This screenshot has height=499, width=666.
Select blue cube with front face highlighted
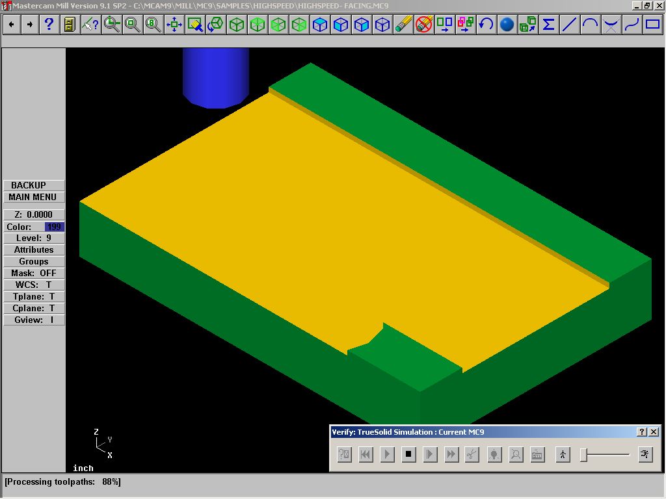[341, 24]
